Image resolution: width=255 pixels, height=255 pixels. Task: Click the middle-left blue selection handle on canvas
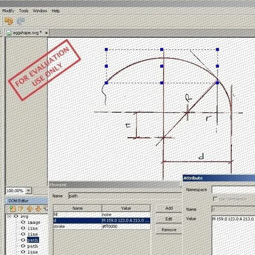pyautogui.click(x=107, y=66)
